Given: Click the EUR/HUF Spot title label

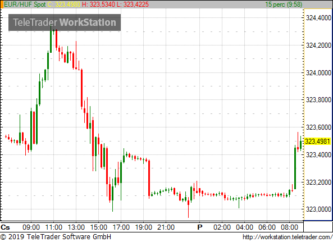Looking at the screenshot, I should pos(25,4).
